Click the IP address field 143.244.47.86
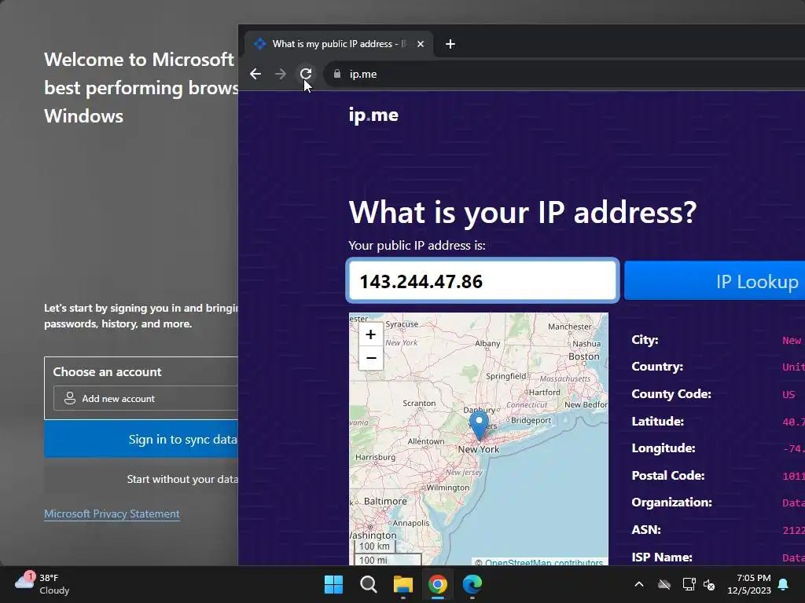This screenshot has width=805, height=603. (x=482, y=280)
